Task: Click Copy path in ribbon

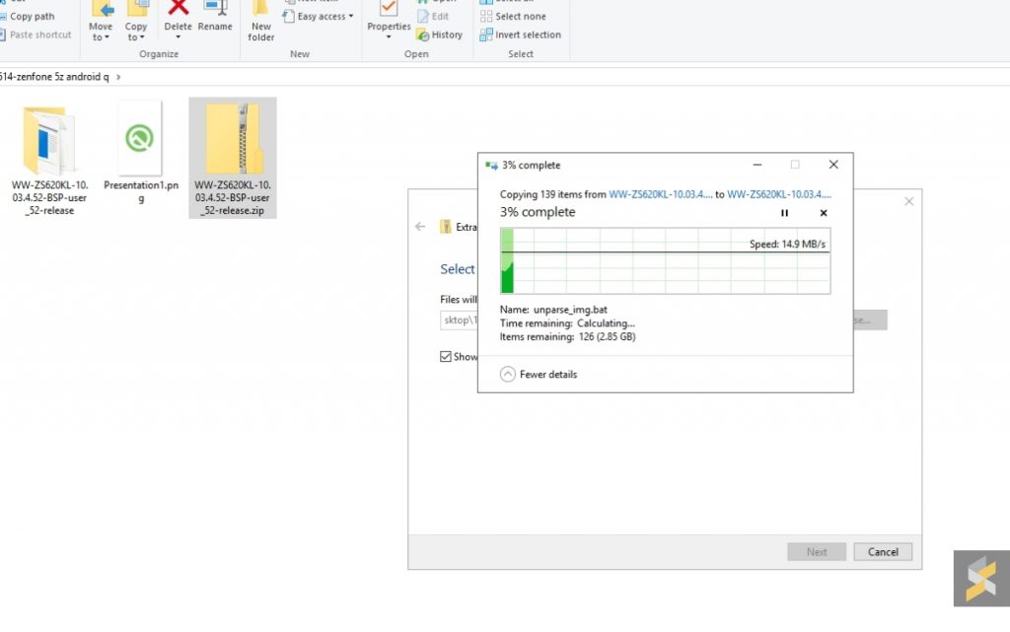Action: pyautogui.click(x=27, y=16)
